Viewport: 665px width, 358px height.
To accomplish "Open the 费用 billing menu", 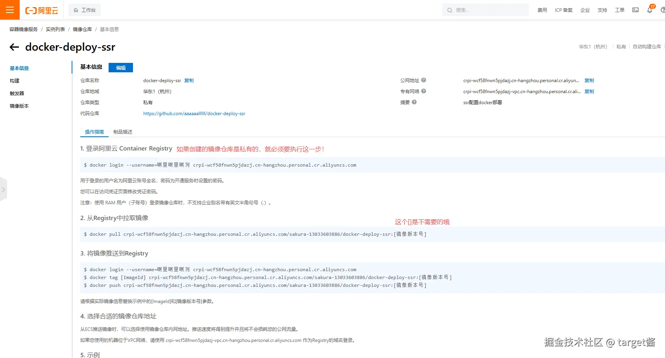I will point(542,10).
